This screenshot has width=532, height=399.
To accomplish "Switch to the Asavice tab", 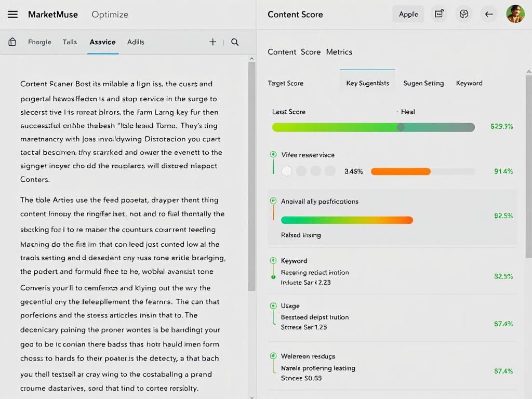I will (x=102, y=42).
